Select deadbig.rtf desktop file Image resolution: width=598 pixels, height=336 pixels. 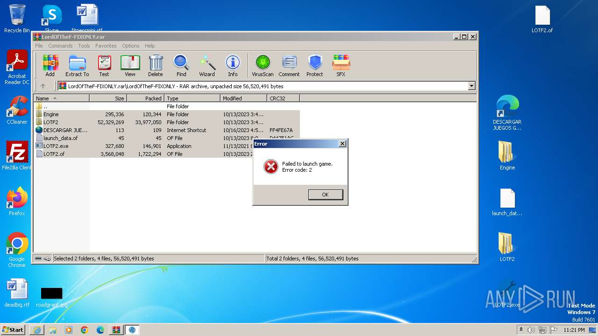click(17, 293)
